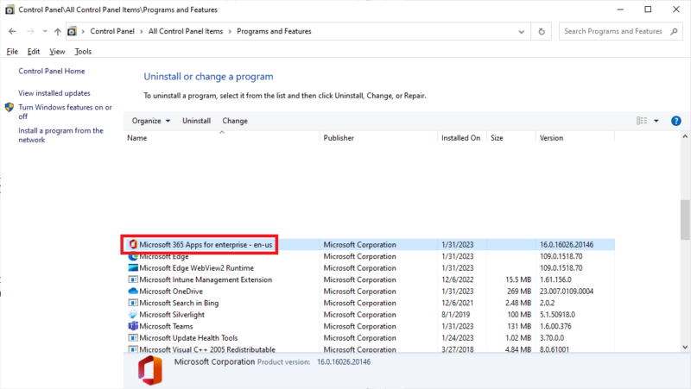Click the Microsoft Edge row icon
691x389 pixels.
(x=133, y=256)
